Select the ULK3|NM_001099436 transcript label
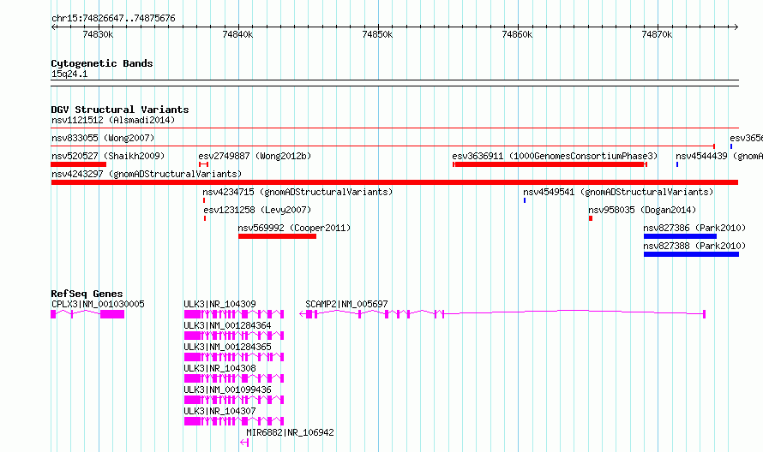 coord(227,390)
